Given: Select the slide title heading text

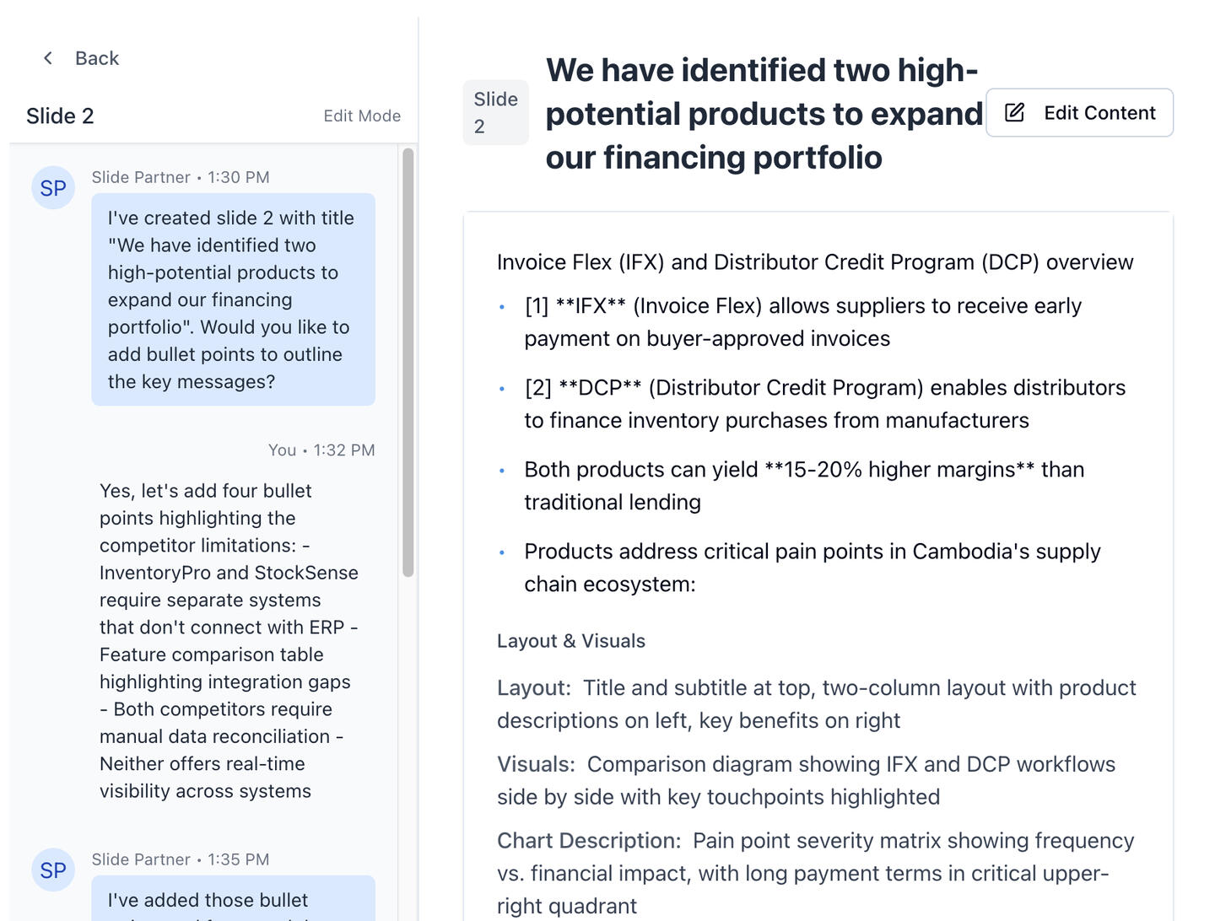Looking at the screenshot, I should (x=764, y=114).
